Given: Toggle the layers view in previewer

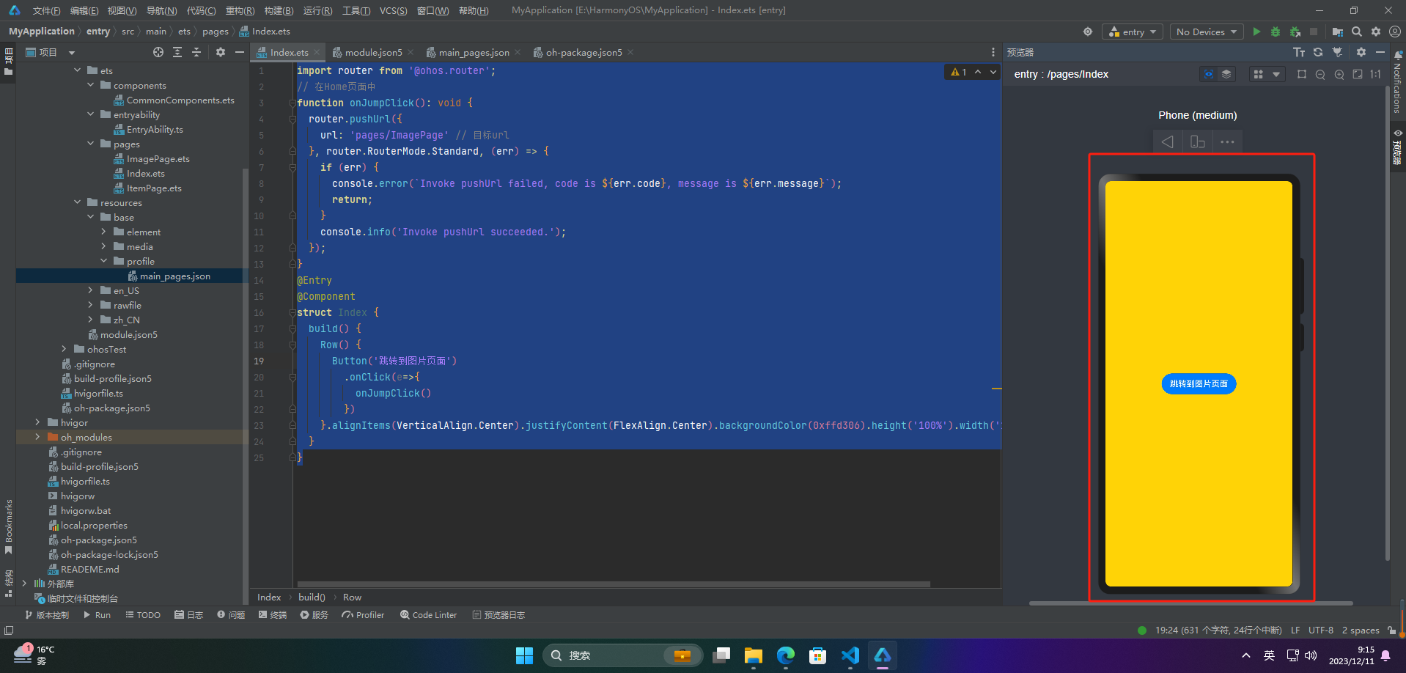Looking at the screenshot, I should point(1226,74).
